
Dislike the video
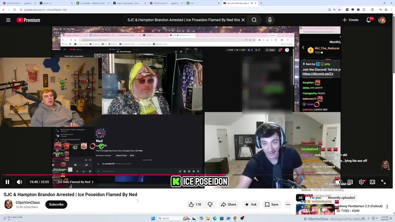(210, 204)
